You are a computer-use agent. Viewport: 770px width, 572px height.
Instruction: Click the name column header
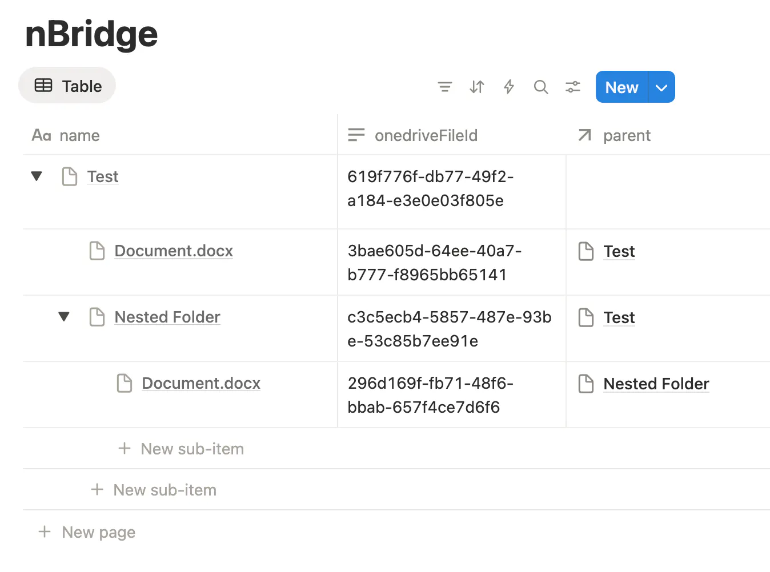pyautogui.click(x=180, y=135)
